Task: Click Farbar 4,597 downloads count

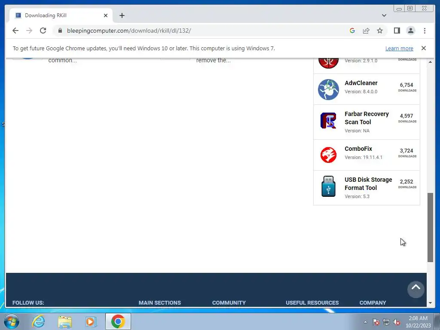Action: click(x=407, y=118)
